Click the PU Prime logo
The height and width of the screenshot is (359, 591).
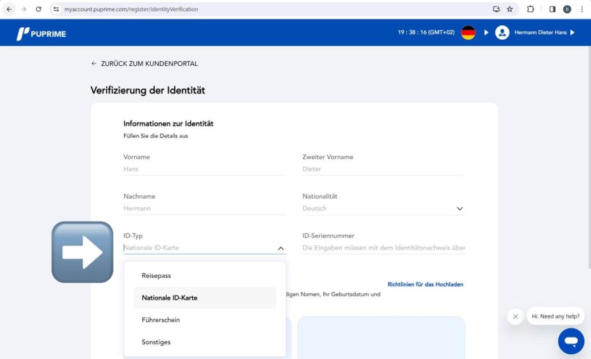point(41,33)
